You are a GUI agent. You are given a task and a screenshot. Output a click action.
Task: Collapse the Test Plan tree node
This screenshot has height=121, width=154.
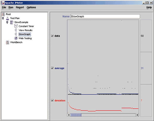point(3,18)
